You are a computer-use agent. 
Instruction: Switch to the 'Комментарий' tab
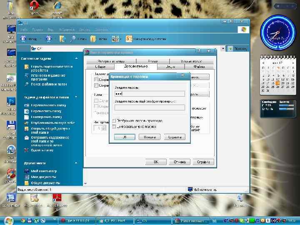click(192, 61)
